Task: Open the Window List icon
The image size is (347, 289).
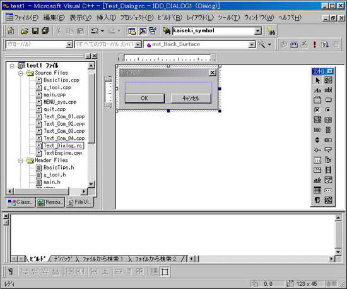Action: [x=153, y=31]
